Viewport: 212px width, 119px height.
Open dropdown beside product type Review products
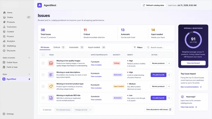point(169,86)
